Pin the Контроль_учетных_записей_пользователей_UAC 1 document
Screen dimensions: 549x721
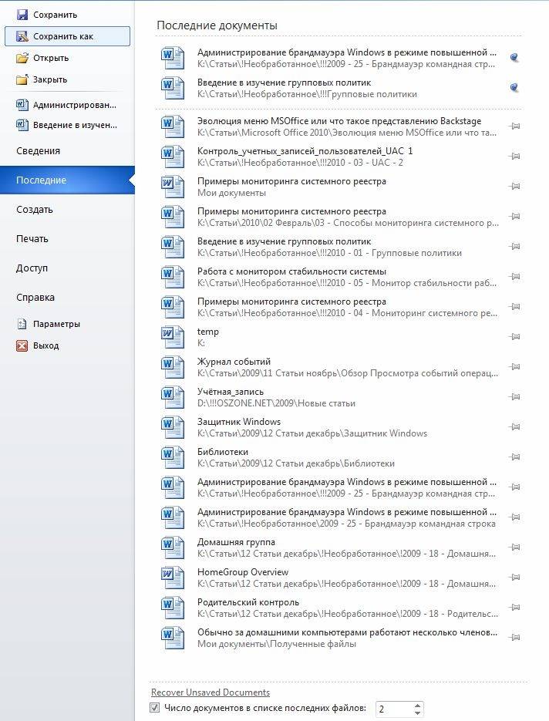(514, 157)
